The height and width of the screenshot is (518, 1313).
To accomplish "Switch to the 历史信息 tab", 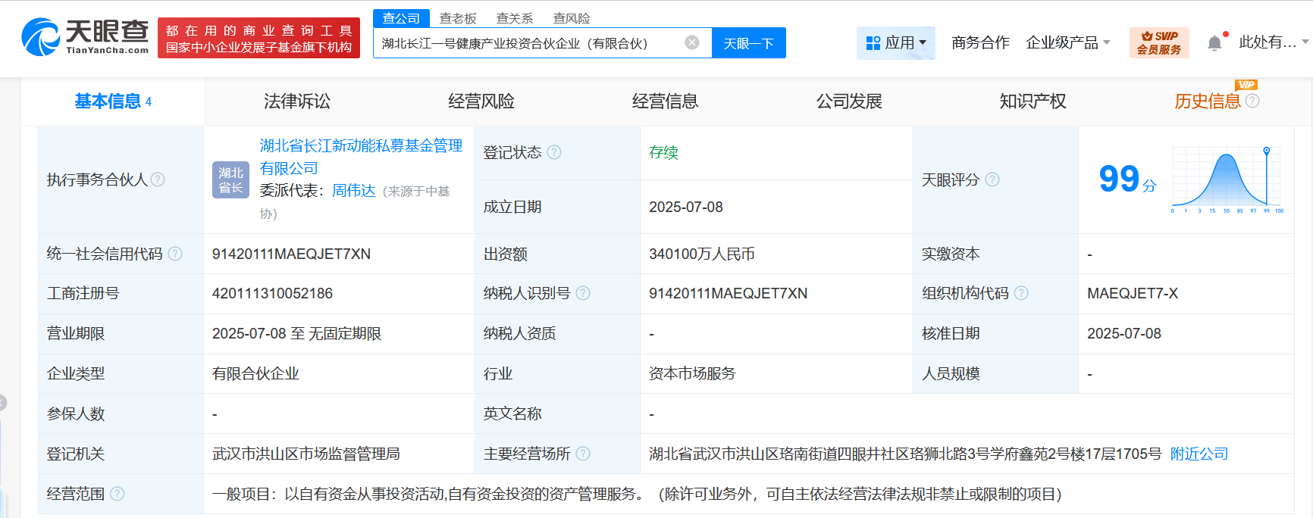I will pyautogui.click(x=1207, y=101).
